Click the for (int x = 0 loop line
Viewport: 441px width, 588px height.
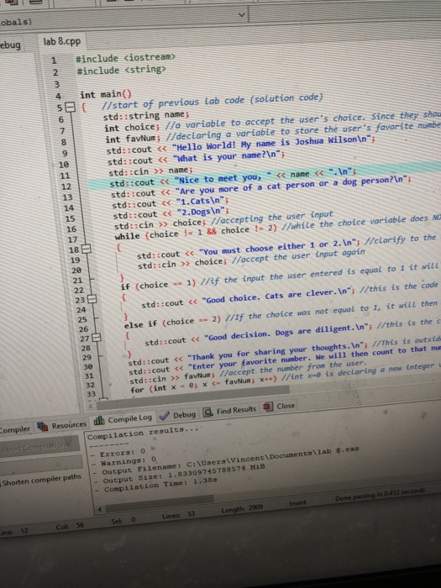click(204, 385)
